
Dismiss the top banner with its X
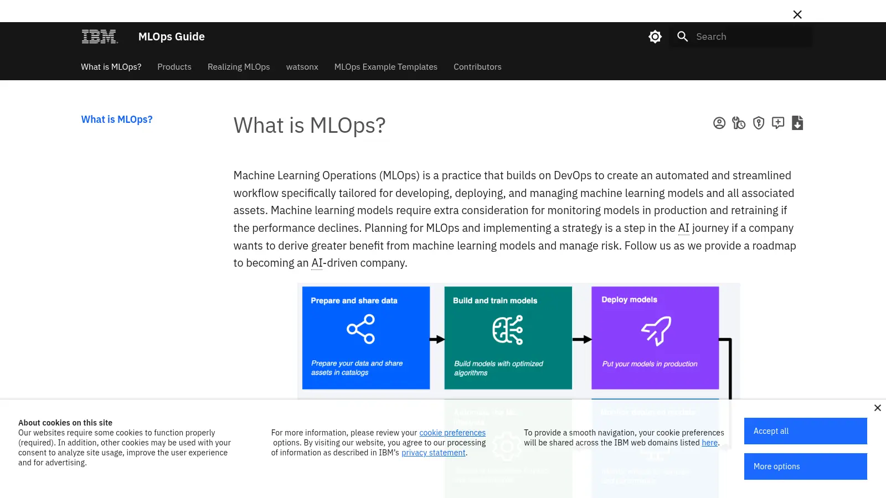(x=797, y=14)
